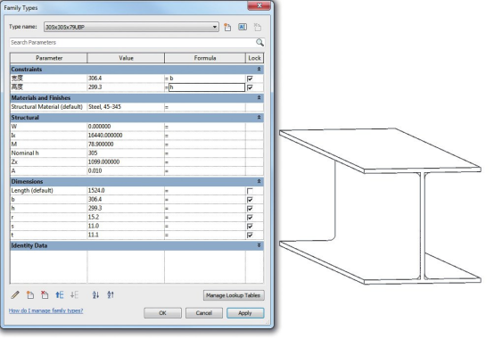Sort parameters in ascending order
Viewport: 494px width, 339px height.
pyautogui.click(x=95, y=295)
